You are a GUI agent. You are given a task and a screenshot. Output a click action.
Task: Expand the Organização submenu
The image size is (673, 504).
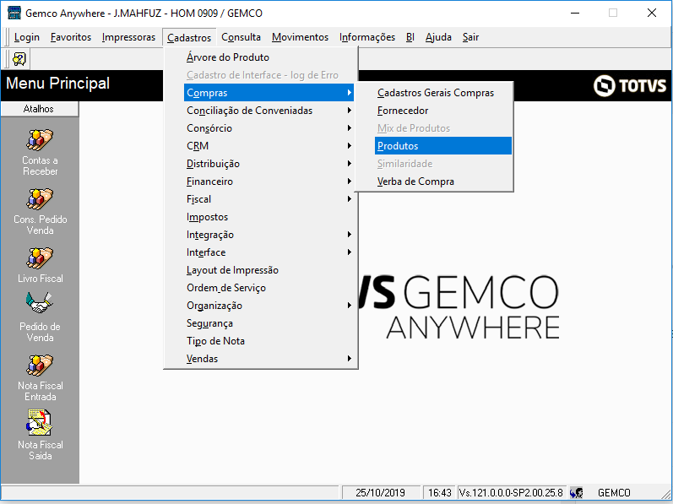tap(269, 306)
